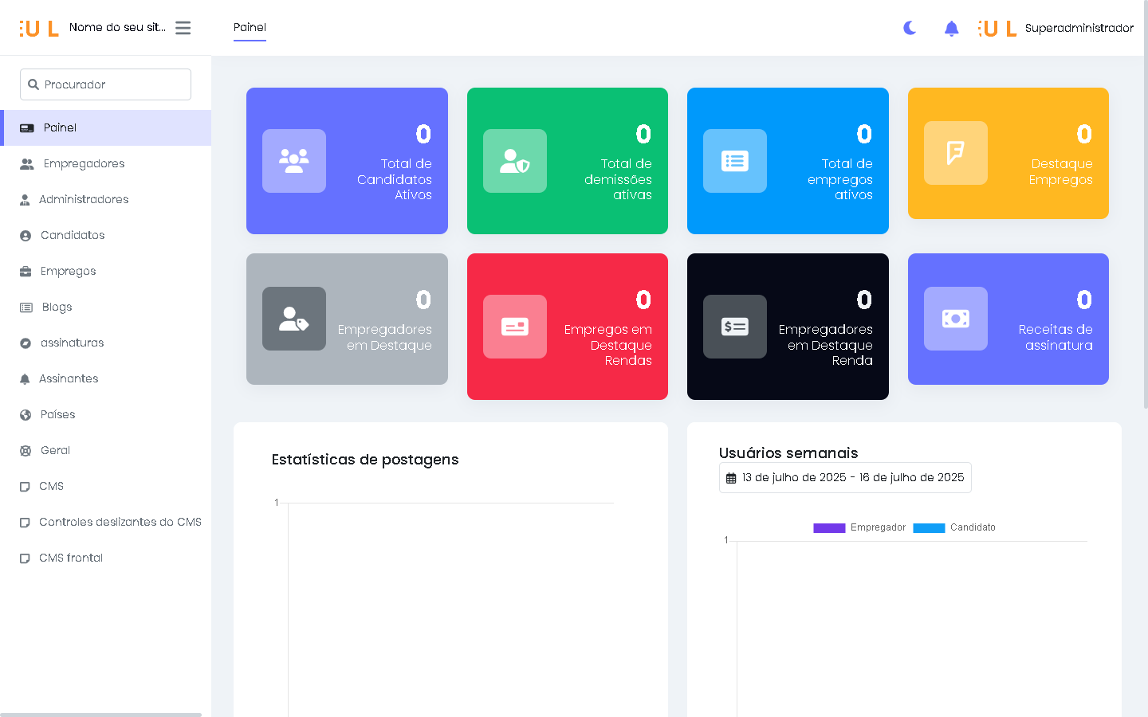Image resolution: width=1148 pixels, height=717 pixels.
Task: Click the Empregos em Destaque Rendas card icon
Action: pyautogui.click(x=514, y=327)
